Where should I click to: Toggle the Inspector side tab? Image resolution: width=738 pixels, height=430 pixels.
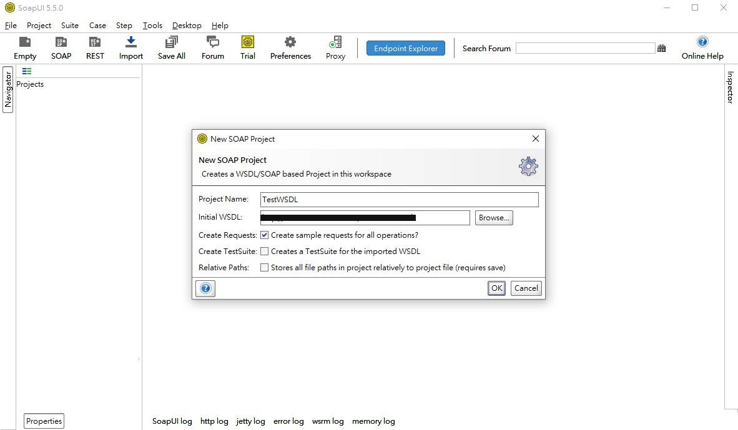click(x=730, y=87)
